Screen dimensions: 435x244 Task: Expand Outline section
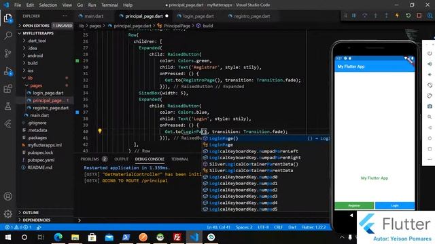point(45,212)
